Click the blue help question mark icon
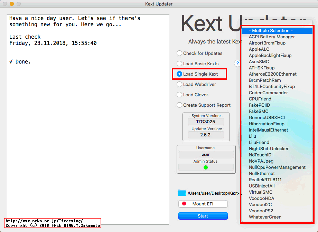This screenshot has height=232, width=318. click(237, 64)
